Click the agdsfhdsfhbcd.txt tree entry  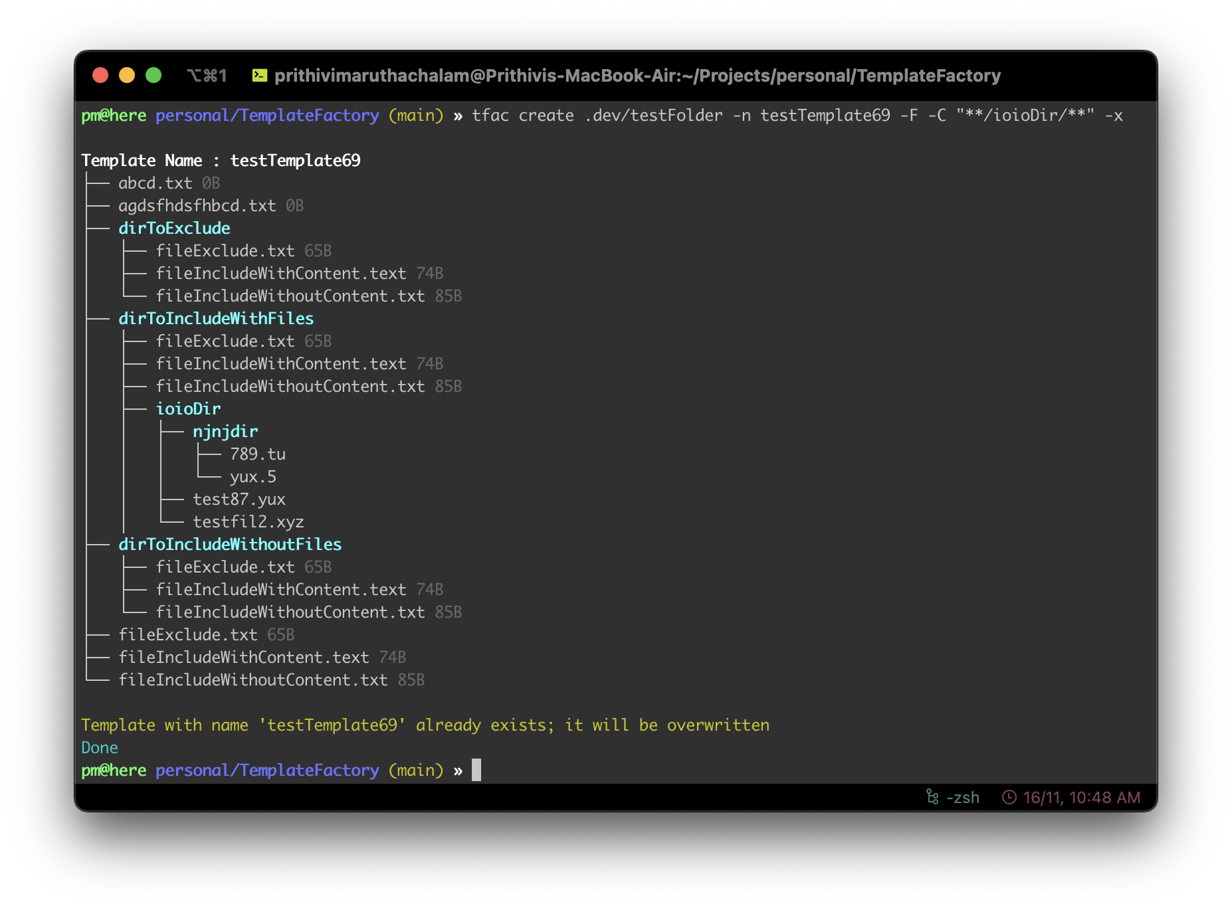[211, 206]
